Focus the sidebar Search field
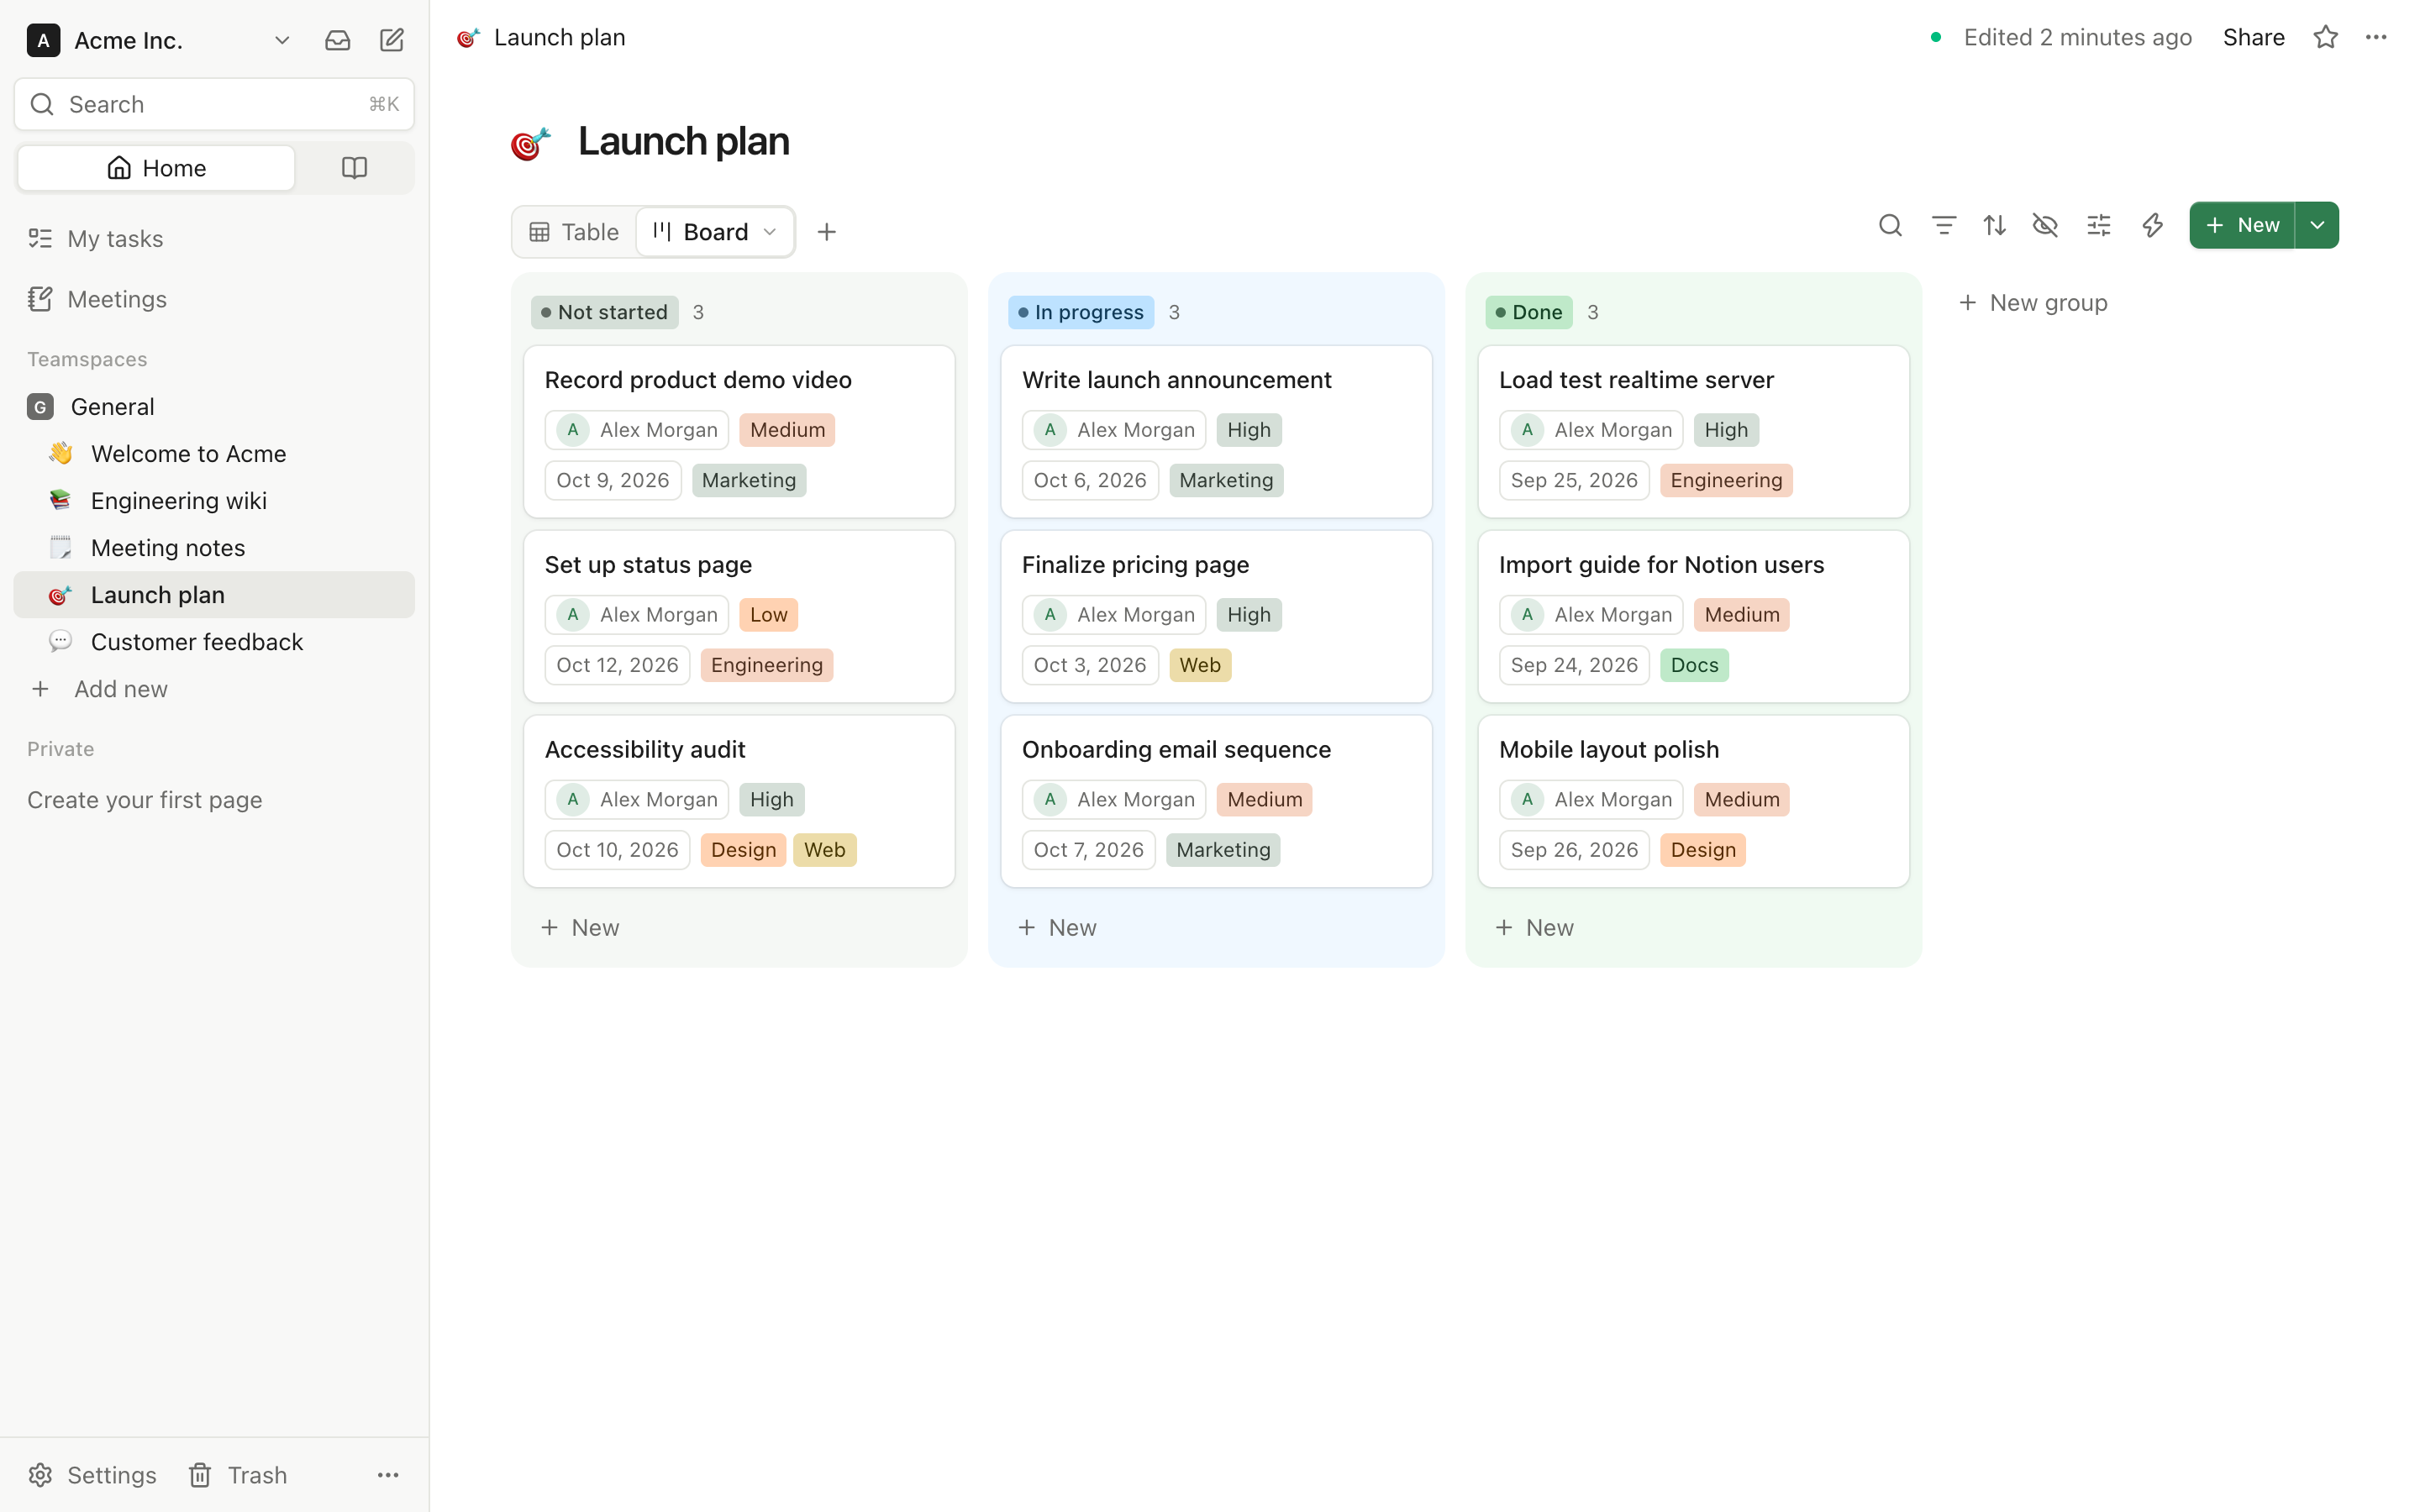 214,104
